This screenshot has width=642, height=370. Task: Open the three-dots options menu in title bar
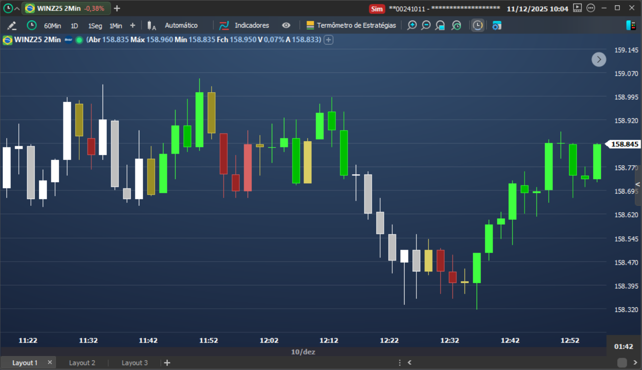pyautogui.click(x=590, y=8)
